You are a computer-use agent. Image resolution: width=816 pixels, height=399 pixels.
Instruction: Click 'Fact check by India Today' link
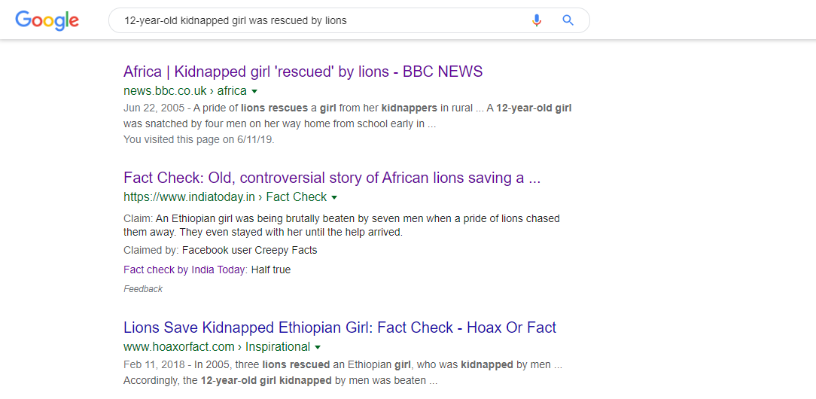(x=184, y=270)
